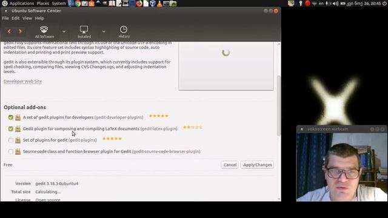
Task: Check gedit-source-code-browser-plugin add-on
Action: pyautogui.click(x=11, y=151)
